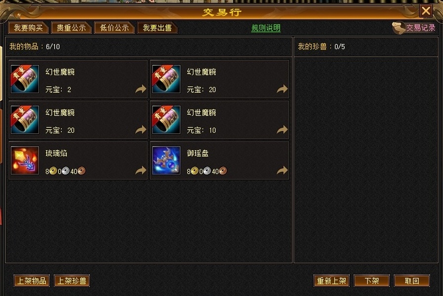Open the 交易记录 scroll icon

[399, 28]
